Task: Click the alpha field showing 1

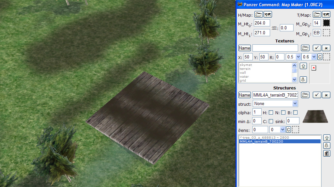Action: [257, 112]
